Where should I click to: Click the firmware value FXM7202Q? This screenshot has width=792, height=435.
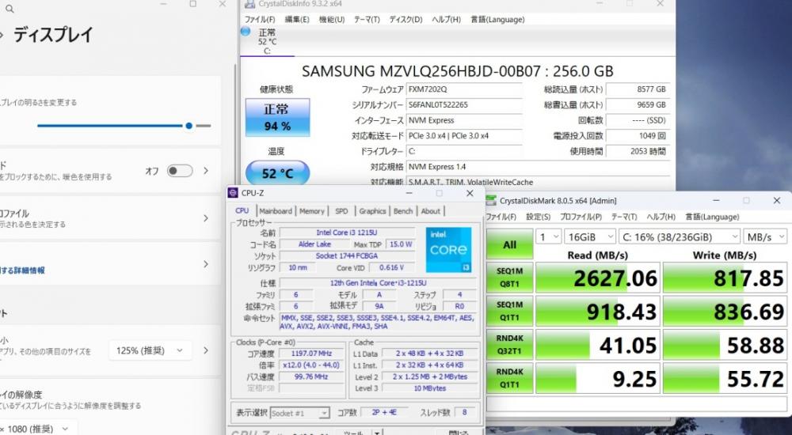(x=464, y=89)
